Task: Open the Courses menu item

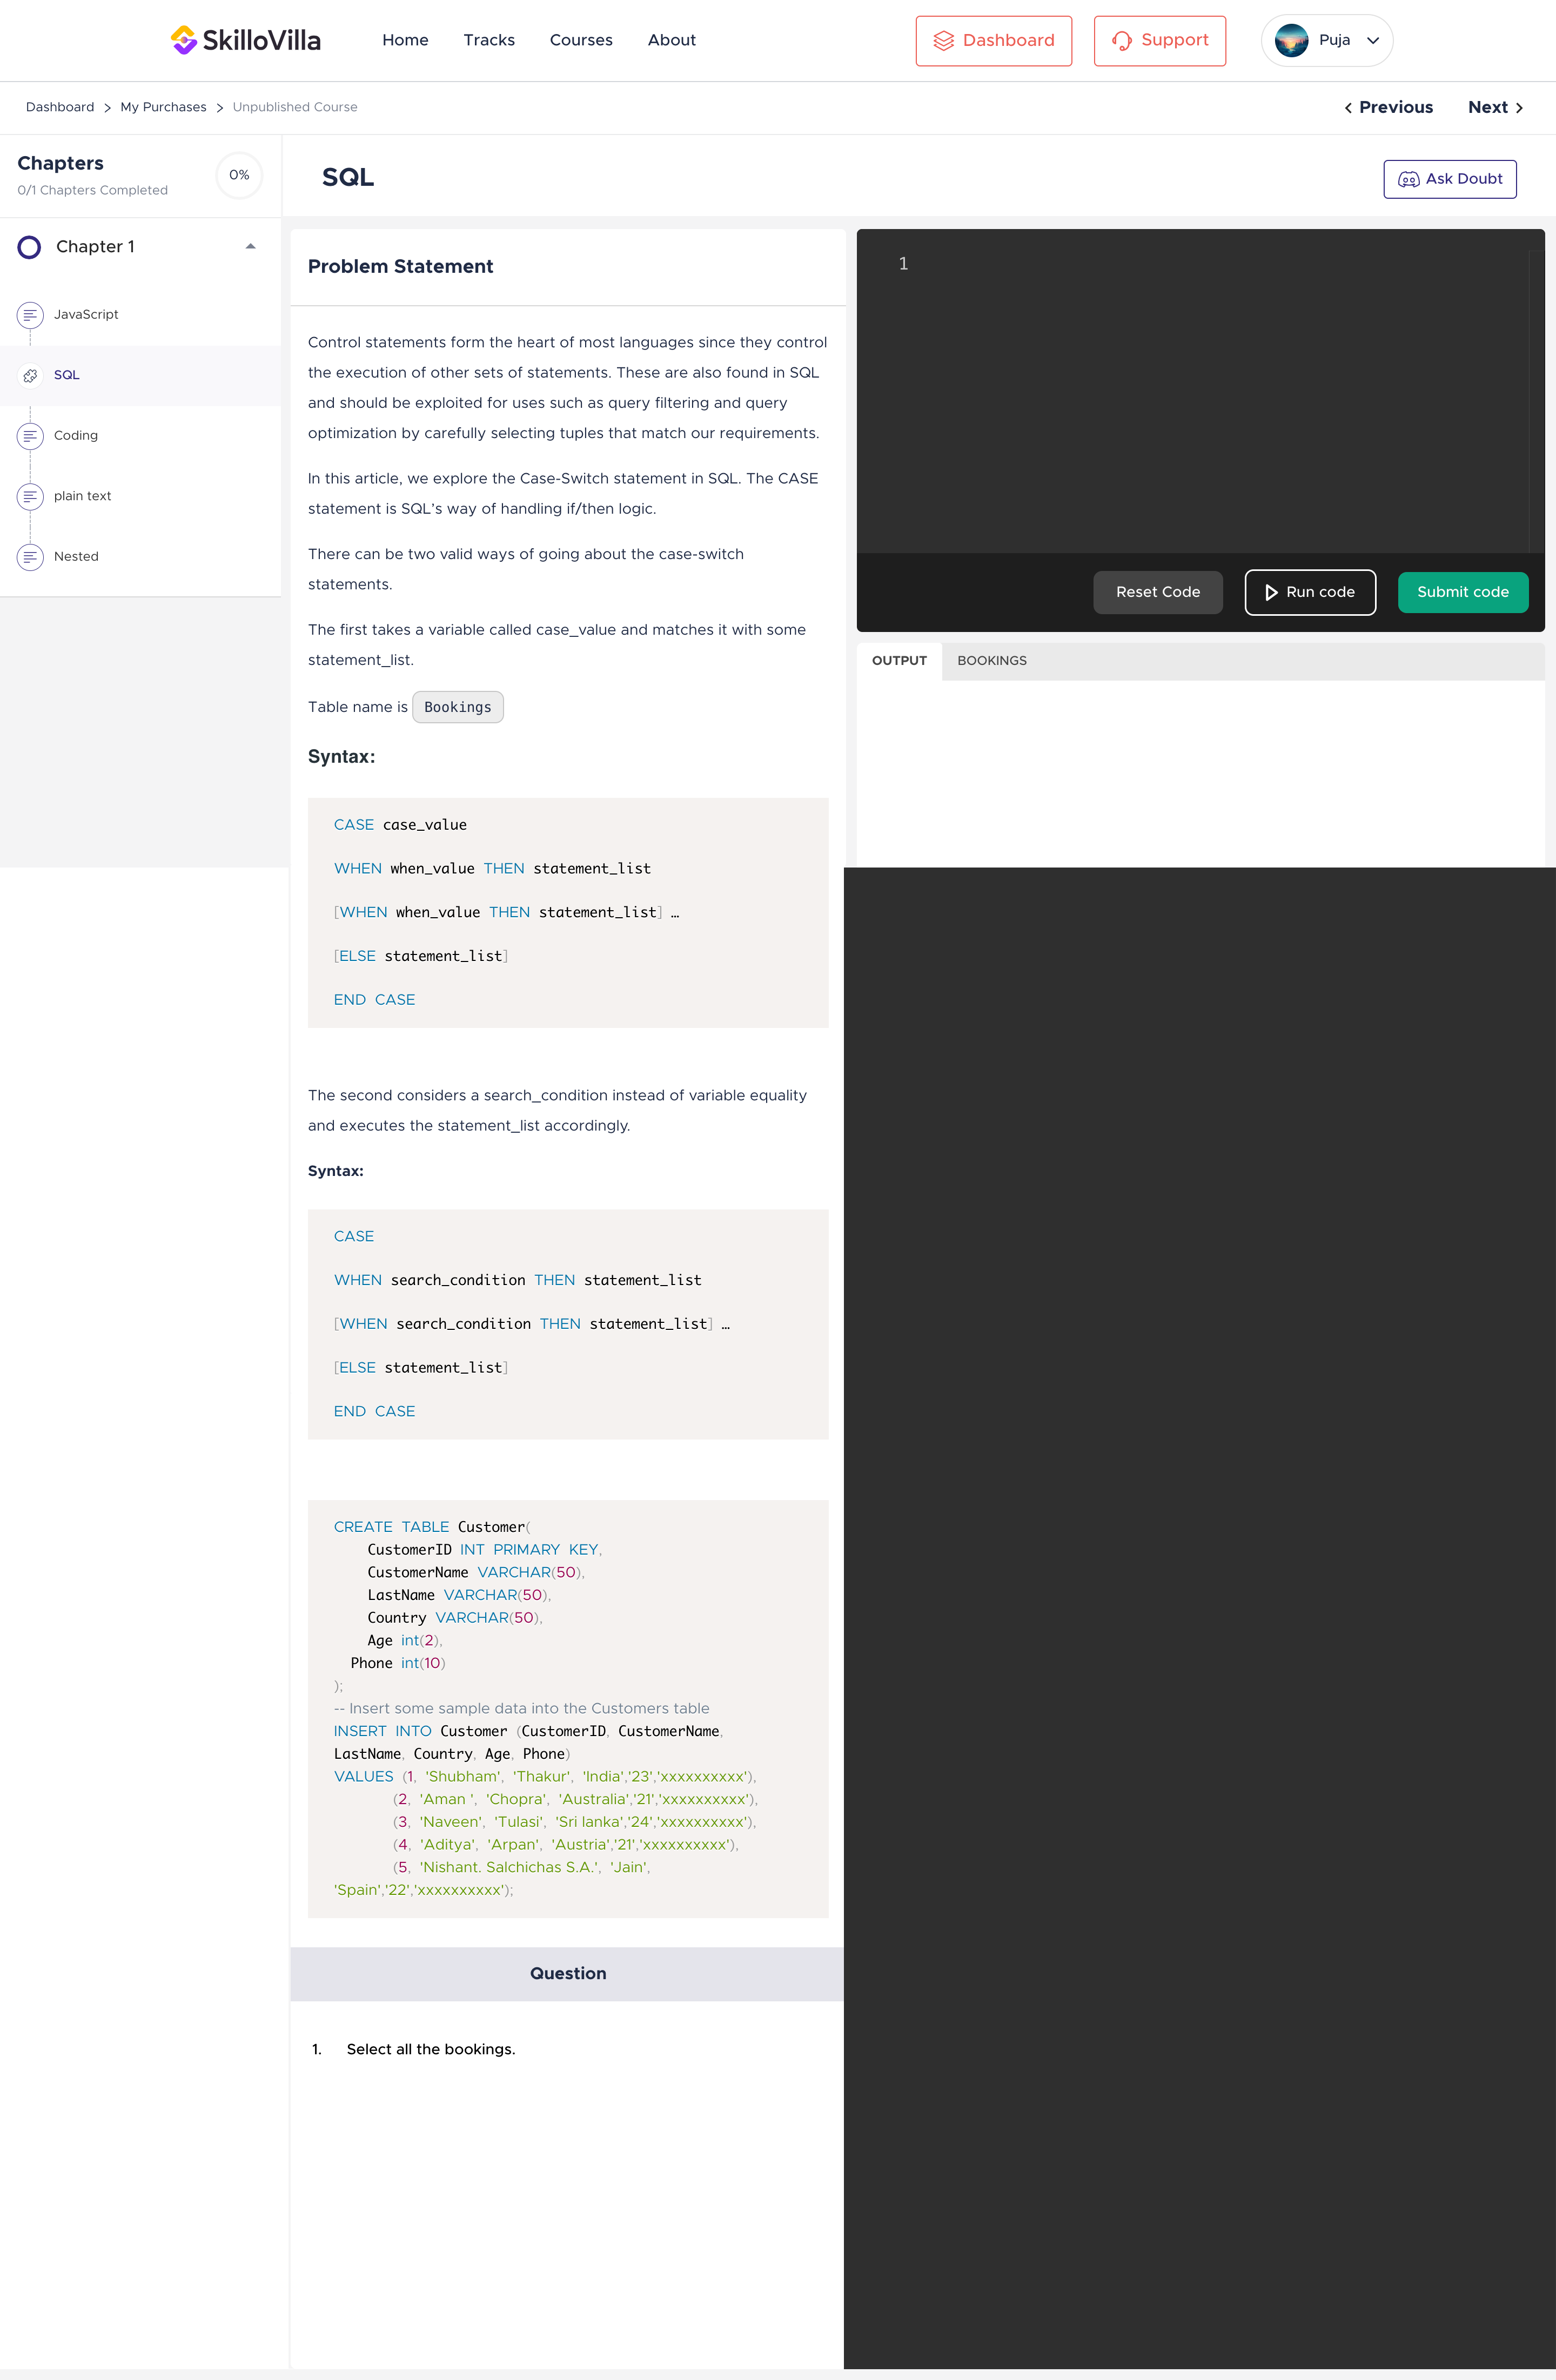Action: tap(580, 40)
